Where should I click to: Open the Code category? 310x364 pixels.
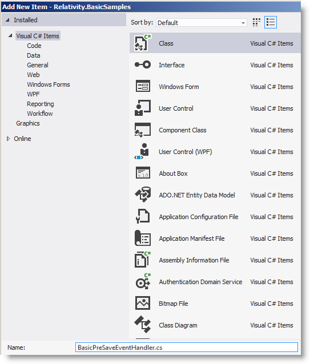tap(34, 46)
